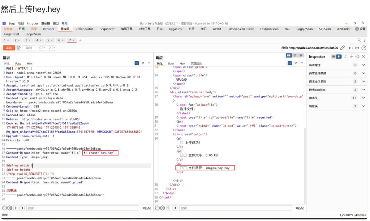Toggle response message pretty-format icon
Image resolution: width=370 pixels, height=221 pixels.
[x=289, y=63]
